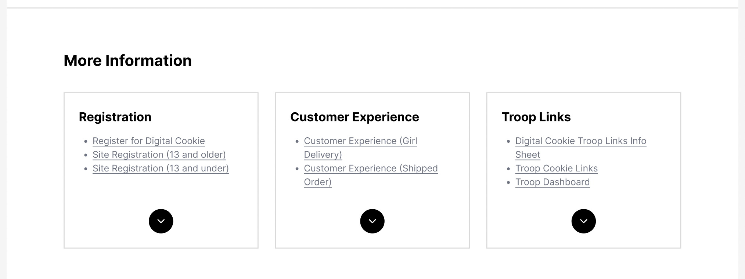Click bullet beside Register for Digital Cookie

[86, 141]
